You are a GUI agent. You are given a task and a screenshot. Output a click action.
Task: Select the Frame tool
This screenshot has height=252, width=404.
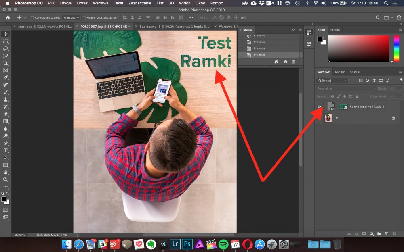(x=5, y=70)
